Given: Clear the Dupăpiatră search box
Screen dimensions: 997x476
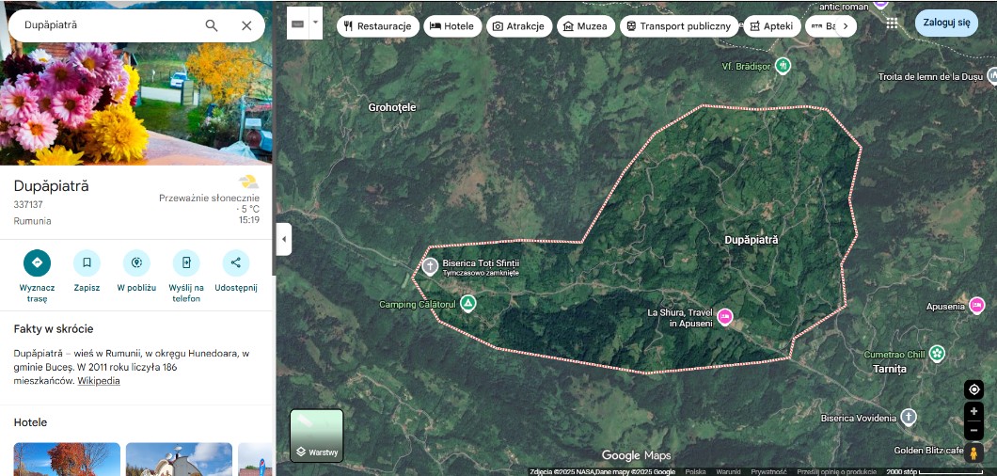Looking at the screenshot, I should click(x=246, y=26).
